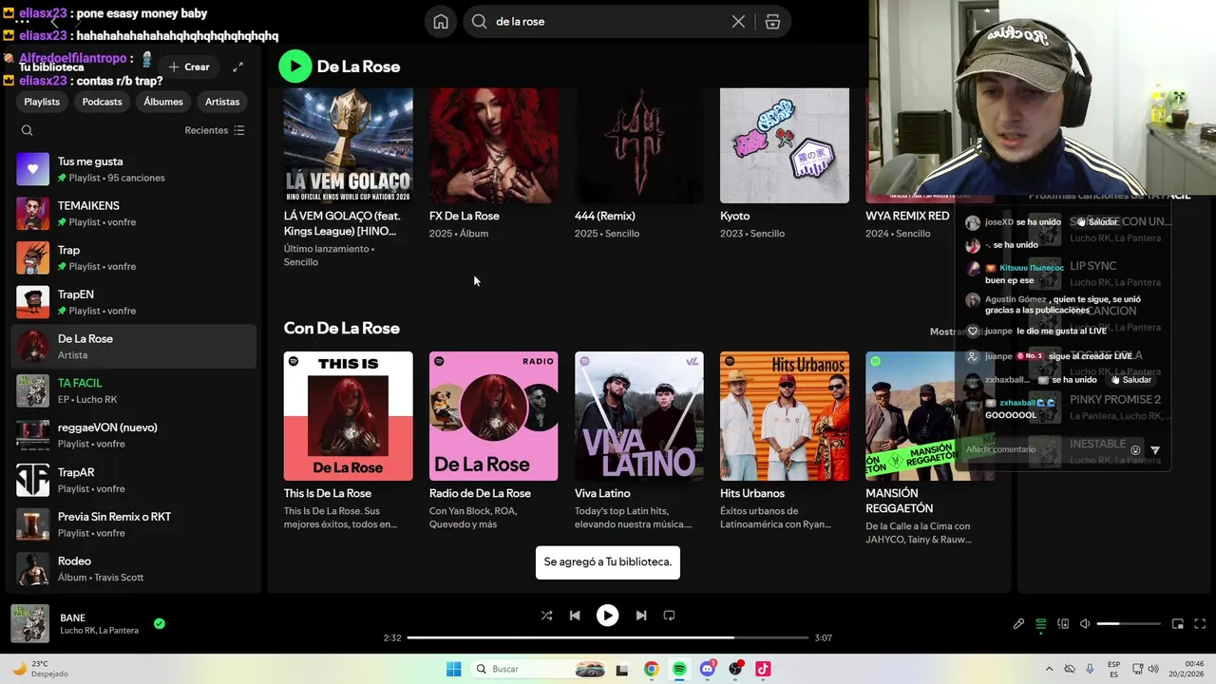Open library search magnifier icon
Screen dimensions: 1216x684
[27, 130]
